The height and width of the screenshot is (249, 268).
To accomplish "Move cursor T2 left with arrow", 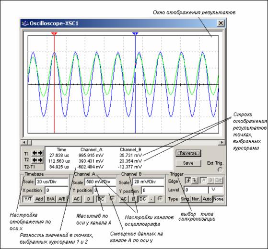I will [35, 160].
